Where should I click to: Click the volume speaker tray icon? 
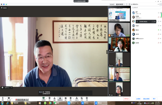click(149, 103)
